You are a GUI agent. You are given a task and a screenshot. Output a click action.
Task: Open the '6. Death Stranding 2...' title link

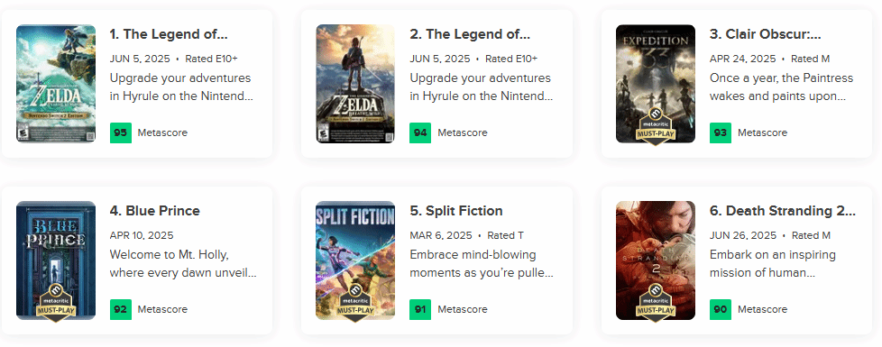coord(783,211)
